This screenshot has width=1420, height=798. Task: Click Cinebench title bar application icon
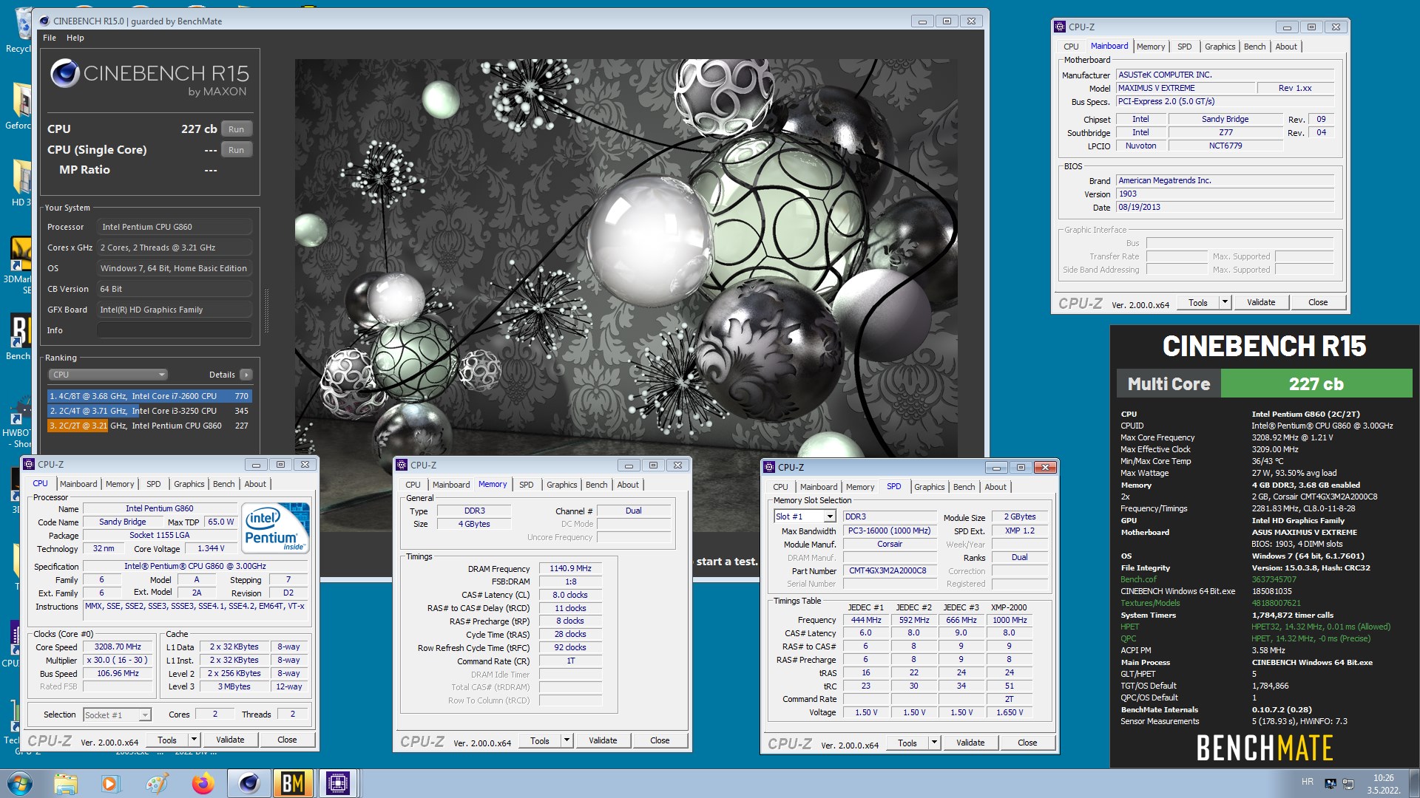[44, 21]
